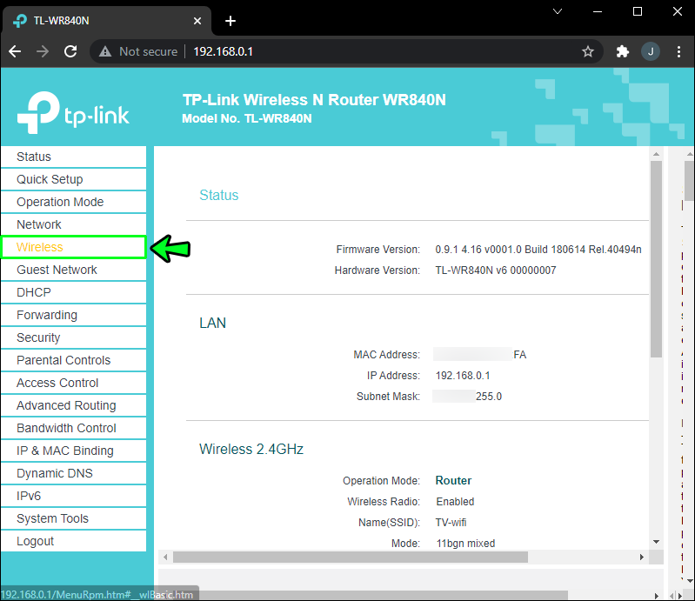Click the Hardware Version value TL-WR840N v6

(x=496, y=270)
